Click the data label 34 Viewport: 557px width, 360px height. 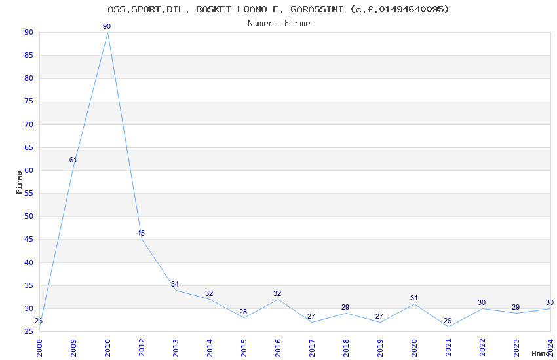coord(175,284)
